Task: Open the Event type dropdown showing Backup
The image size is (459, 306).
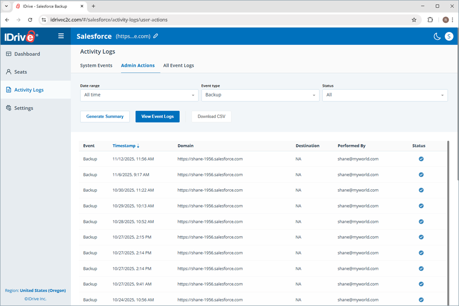Action: click(260, 95)
